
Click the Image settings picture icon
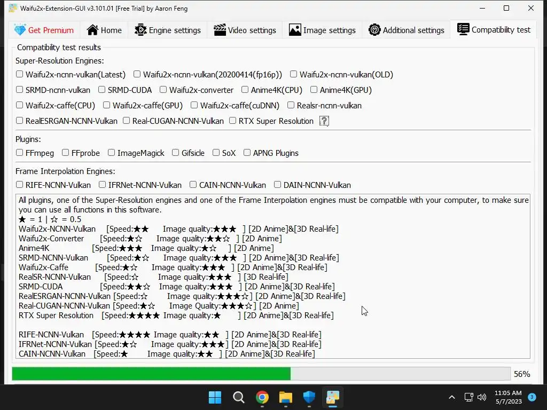click(295, 30)
